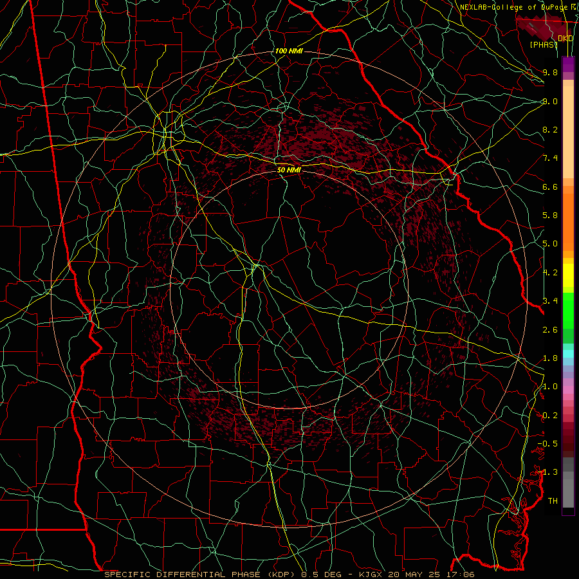Viewport: 579px width, 579px height.
Task: Click the gray bottom band of color bar
Action: click(x=568, y=493)
